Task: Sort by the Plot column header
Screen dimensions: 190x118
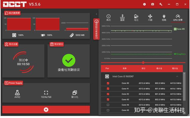Action: [107, 68]
